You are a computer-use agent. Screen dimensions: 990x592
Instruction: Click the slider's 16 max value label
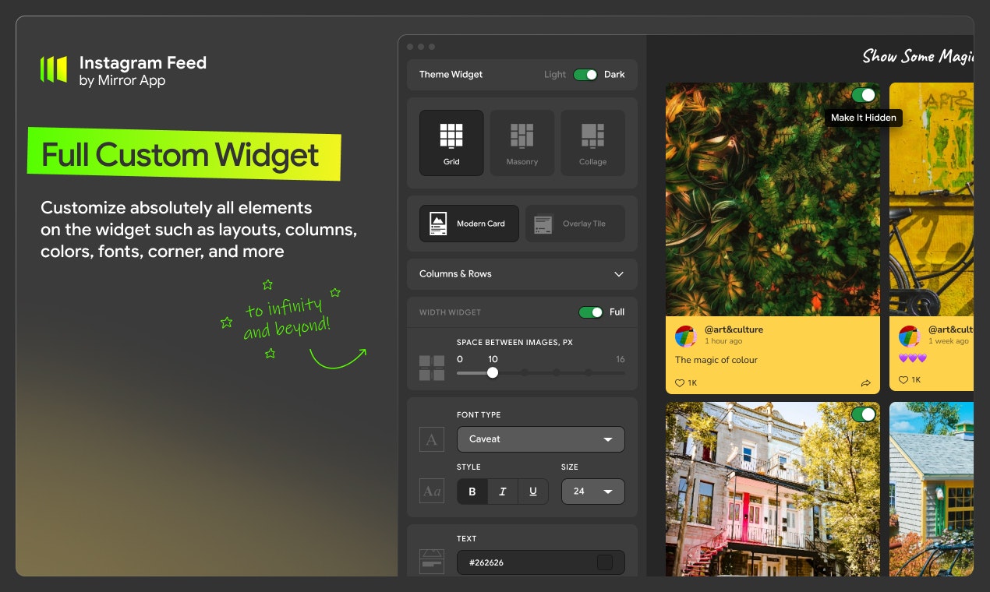[x=621, y=359]
